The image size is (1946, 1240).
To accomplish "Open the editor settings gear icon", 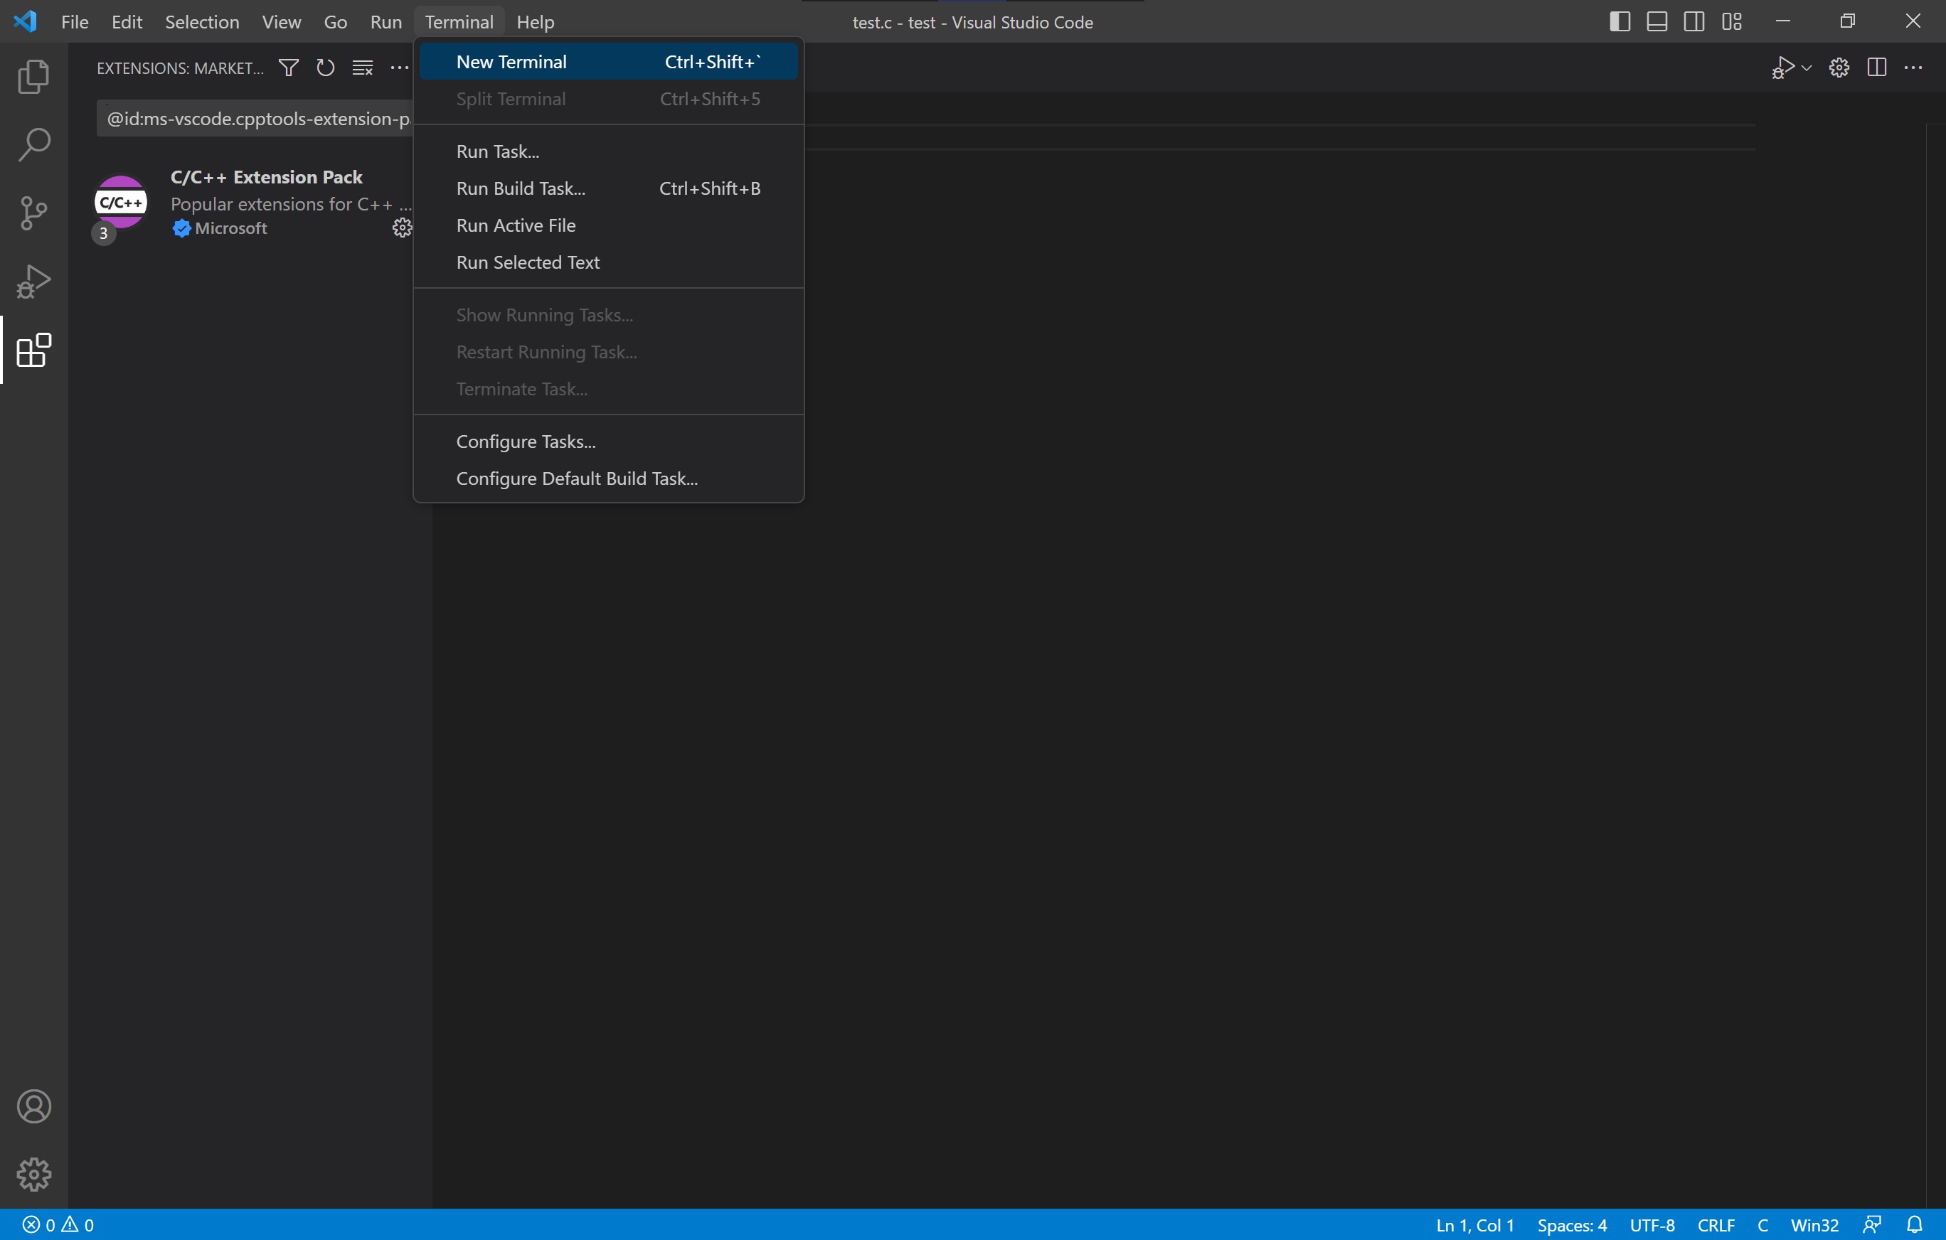I will tap(1839, 68).
